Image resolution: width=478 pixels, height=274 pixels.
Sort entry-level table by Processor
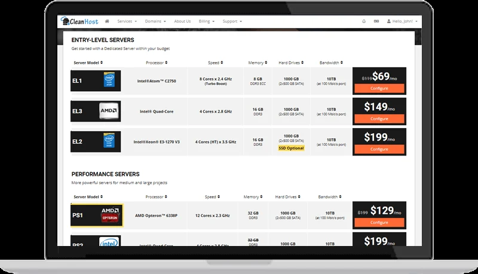(x=157, y=63)
